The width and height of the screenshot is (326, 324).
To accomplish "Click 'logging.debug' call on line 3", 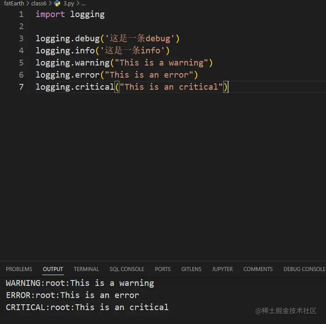I will [x=68, y=39].
